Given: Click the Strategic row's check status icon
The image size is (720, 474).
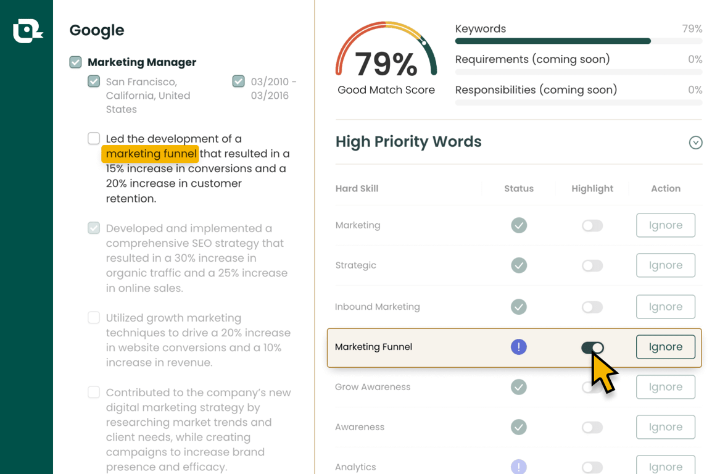Looking at the screenshot, I should click(x=519, y=265).
